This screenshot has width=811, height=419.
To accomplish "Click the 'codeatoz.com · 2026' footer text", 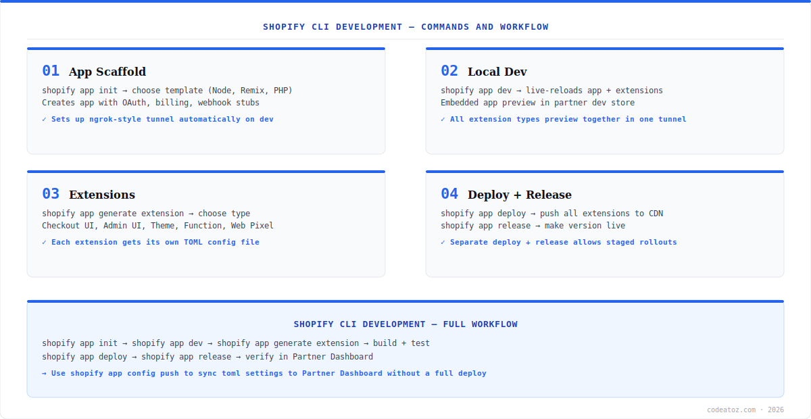I will pyautogui.click(x=745, y=410).
